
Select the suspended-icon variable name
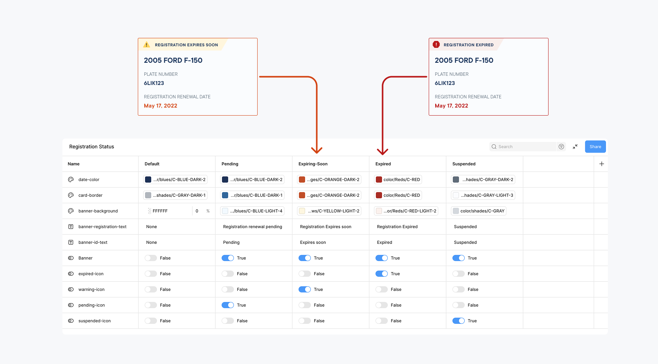(x=95, y=321)
